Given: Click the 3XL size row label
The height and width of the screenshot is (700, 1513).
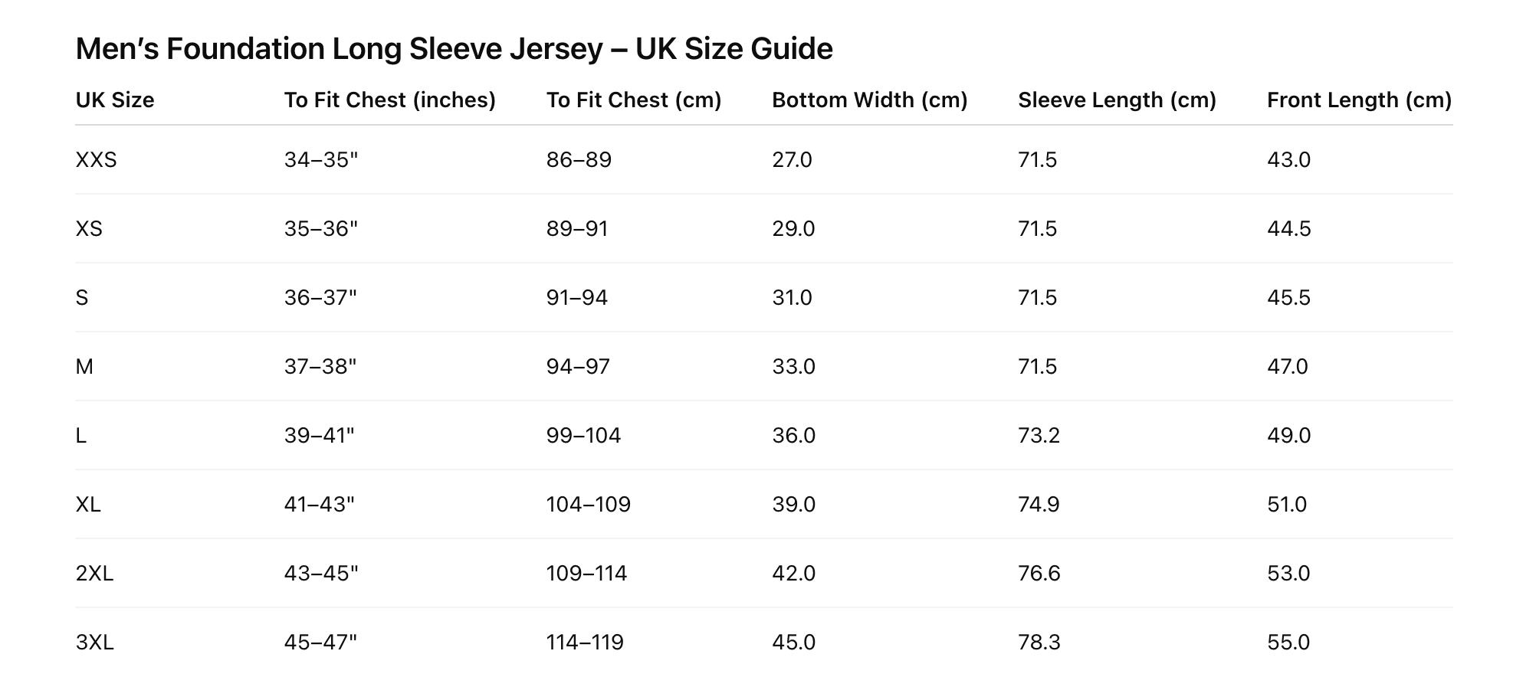Looking at the screenshot, I should pyautogui.click(x=94, y=643).
